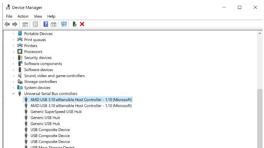Maximize the Device Manager window
Image resolution: width=264 pixels, height=148 pixels.
pyautogui.click(x=240, y=7)
